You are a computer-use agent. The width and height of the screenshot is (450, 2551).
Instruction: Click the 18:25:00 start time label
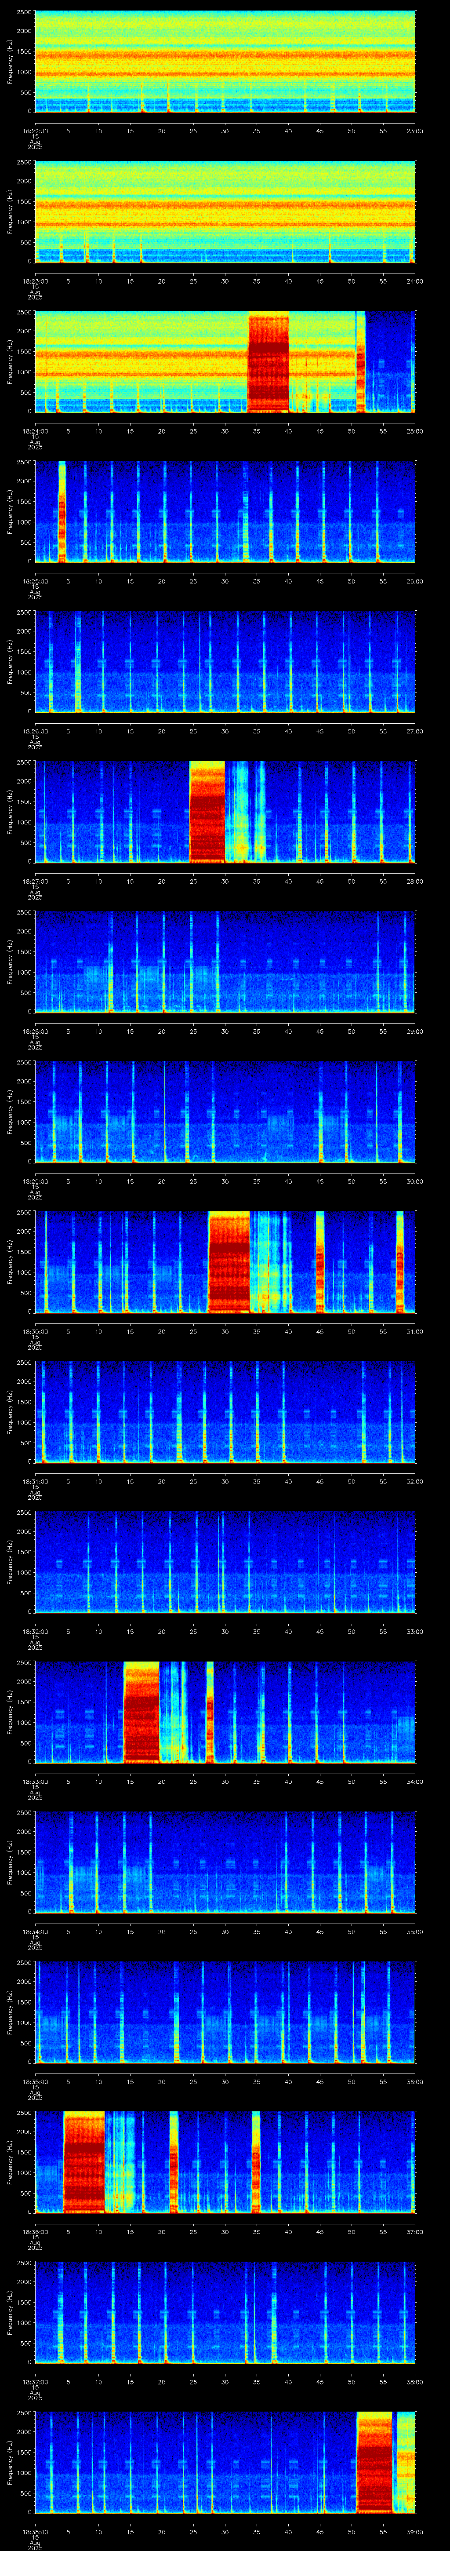pos(36,580)
